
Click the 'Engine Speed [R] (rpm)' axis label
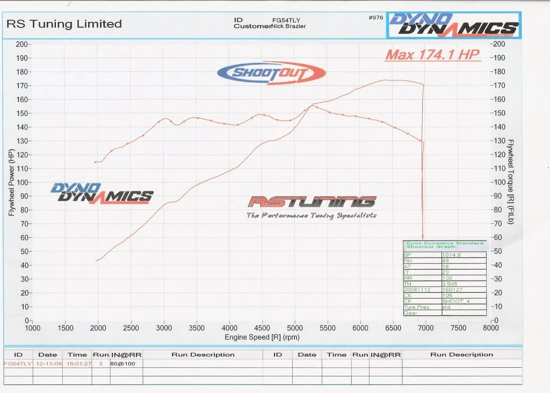[x=262, y=337]
